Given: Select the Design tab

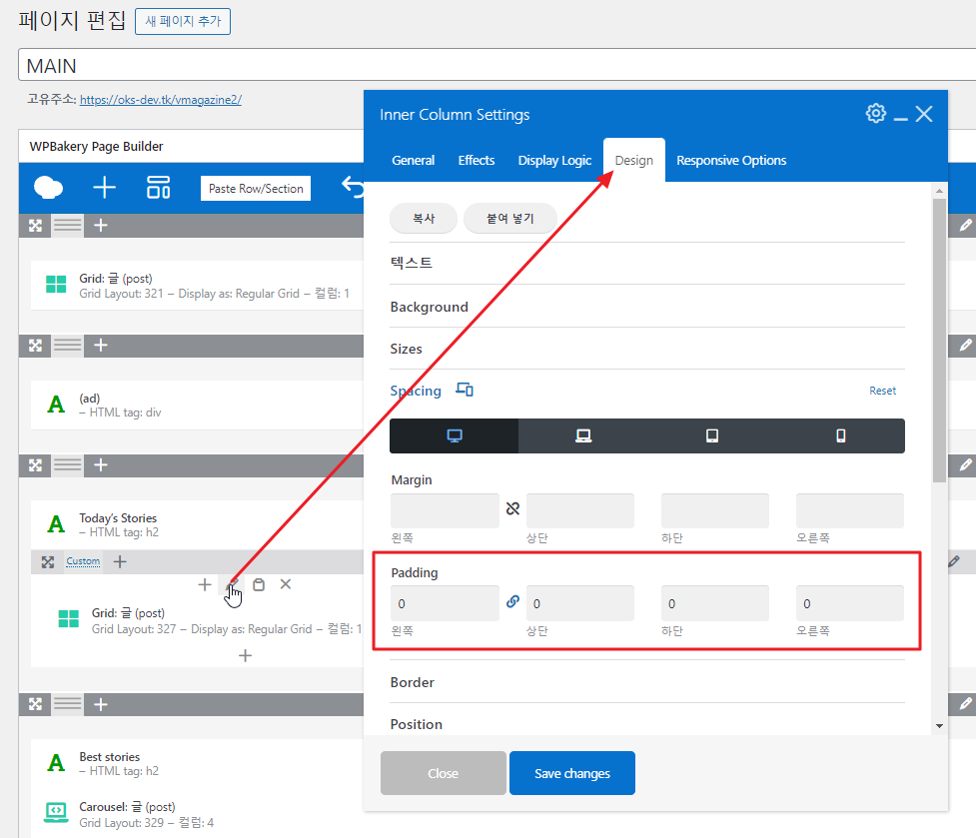Looking at the screenshot, I should click(x=633, y=161).
